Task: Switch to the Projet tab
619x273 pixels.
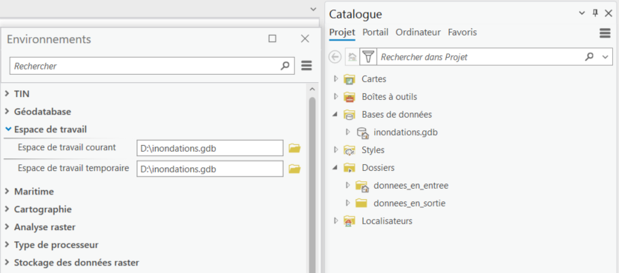Action: click(x=342, y=33)
